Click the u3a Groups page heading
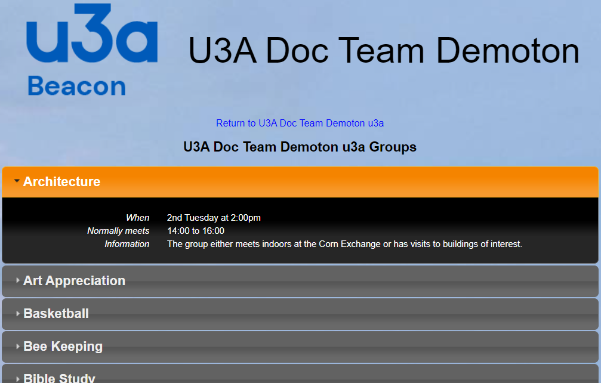The width and height of the screenshot is (601, 383). [x=300, y=147]
